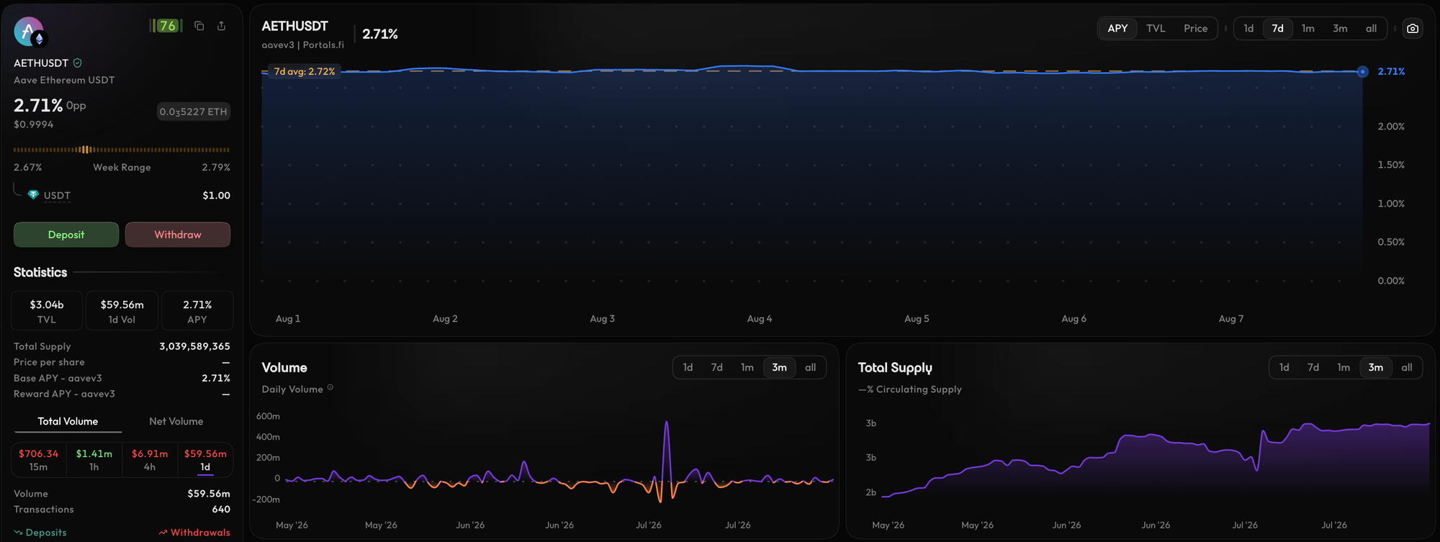Set the APY chart range to 1d
The width and height of the screenshot is (1440, 542).
coord(1248,28)
